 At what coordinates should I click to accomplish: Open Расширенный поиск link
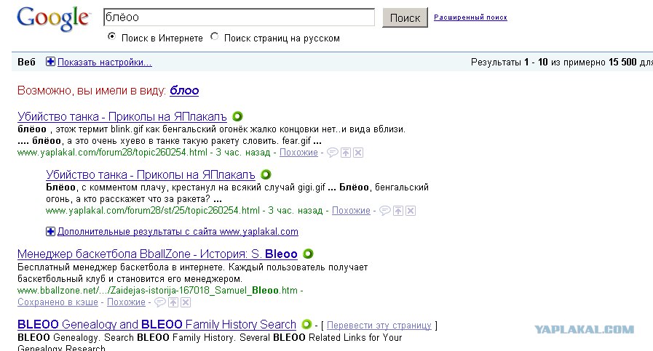coord(470,17)
